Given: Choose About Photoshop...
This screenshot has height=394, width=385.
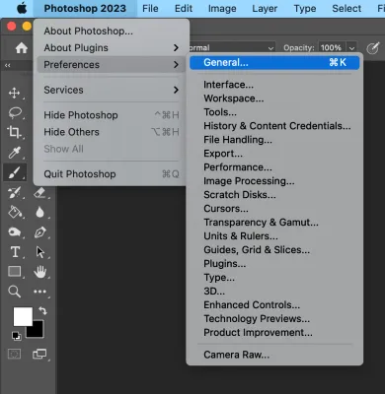Looking at the screenshot, I should coord(111,31).
